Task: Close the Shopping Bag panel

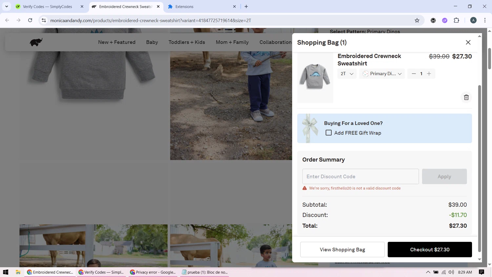Action: point(468,42)
